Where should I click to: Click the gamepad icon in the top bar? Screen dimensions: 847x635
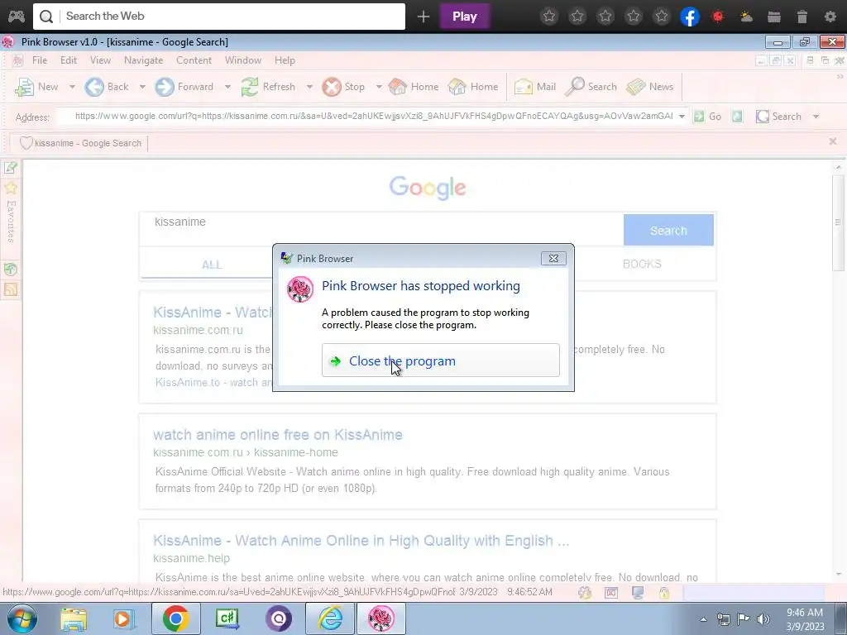coord(17,17)
